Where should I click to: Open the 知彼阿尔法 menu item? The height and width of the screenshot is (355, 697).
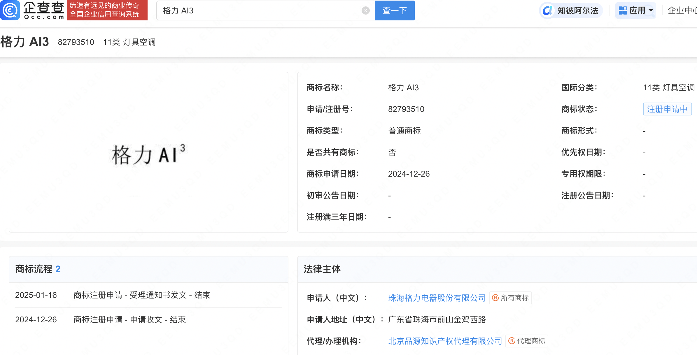pyautogui.click(x=571, y=10)
